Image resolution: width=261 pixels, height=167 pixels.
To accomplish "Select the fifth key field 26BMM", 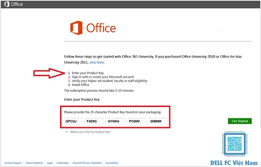I will pyautogui.click(x=158, y=121).
